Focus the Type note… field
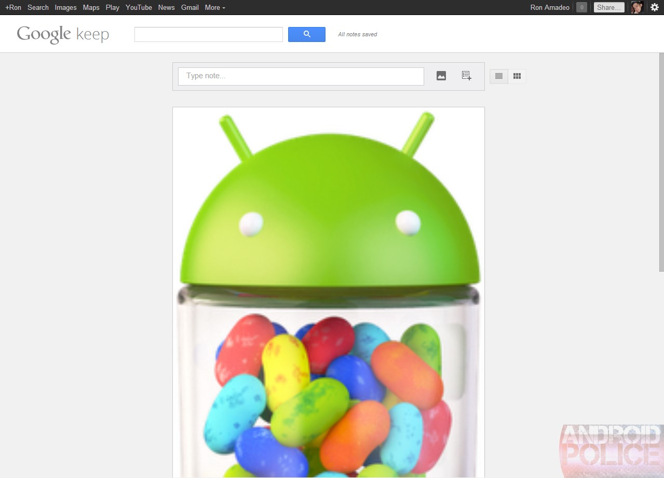Image resolution: width=664 pixels, height=478 pixels. 301,76
